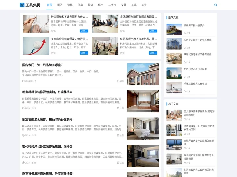Click the 问答 category tag on 木门 article

tap(120, 81)
